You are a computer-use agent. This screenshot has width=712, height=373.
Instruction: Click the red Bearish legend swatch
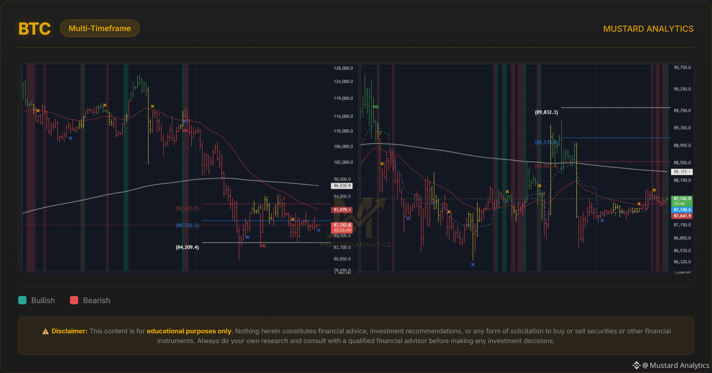[74, 300]
